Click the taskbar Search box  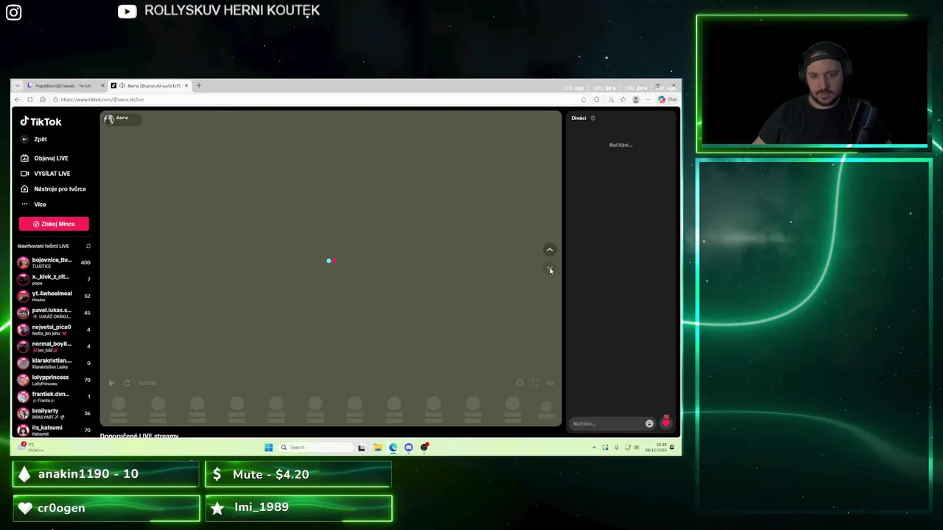315,447
